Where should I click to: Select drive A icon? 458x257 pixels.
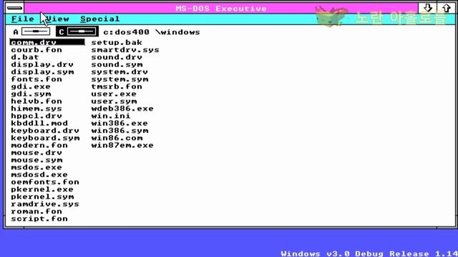coord(31,31)
